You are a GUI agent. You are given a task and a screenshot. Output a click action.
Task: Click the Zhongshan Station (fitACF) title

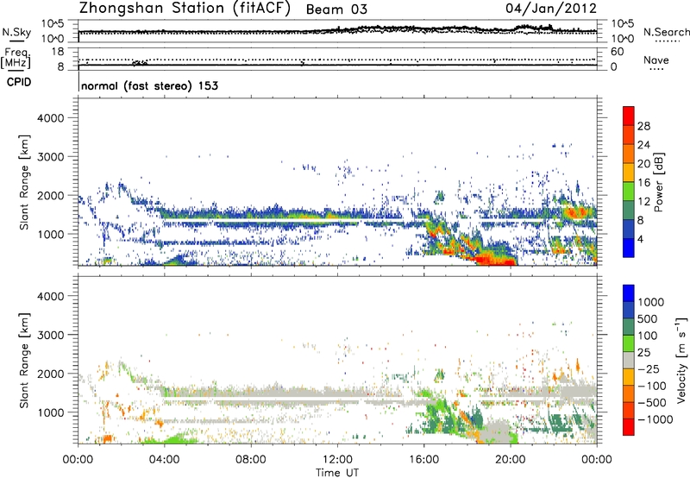[185, 9]
